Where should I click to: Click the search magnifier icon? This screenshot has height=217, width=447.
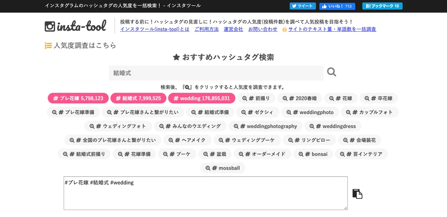click(x=331, y=72)
